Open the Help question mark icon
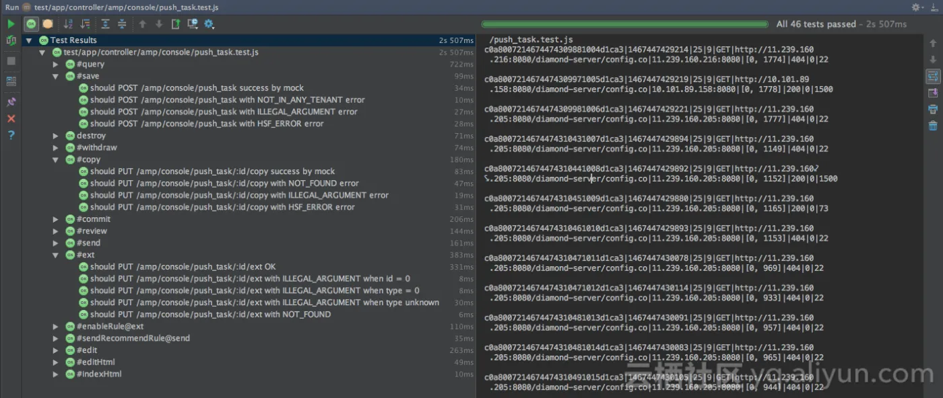Viewport: 943px width, 398px height. [11, 135]
